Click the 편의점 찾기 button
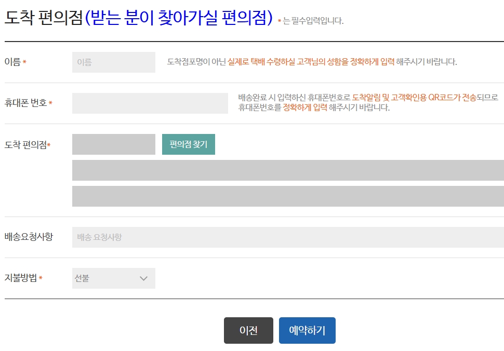Screen dimensions: 504x351 point(189,144)
